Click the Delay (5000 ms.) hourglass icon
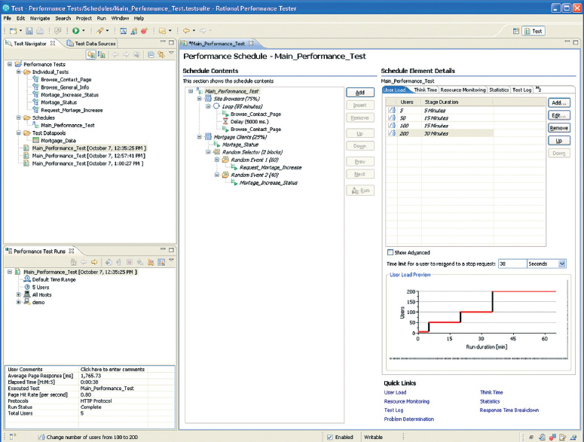This screenshot has width=584, height=442. coord(225,121)
